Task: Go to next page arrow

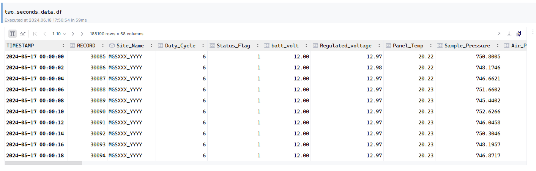Action: point(73,34)
